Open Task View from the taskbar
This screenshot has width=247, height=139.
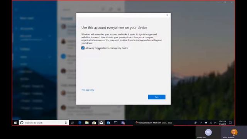(x=72, y=123)
